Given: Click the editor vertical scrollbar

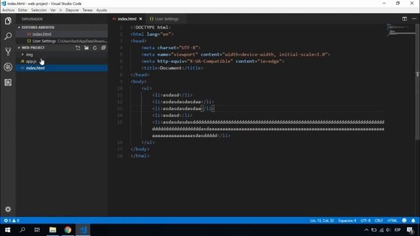Looking at the screenshot, I should 417,81.
